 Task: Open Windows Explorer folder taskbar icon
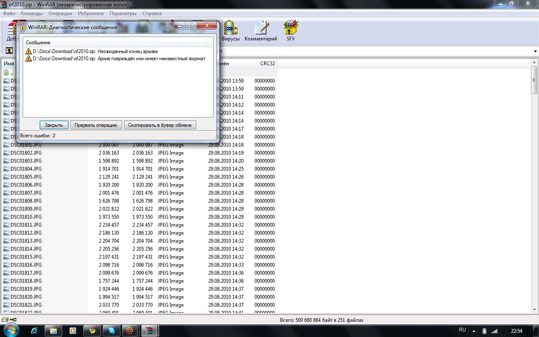tap(53, 331)
